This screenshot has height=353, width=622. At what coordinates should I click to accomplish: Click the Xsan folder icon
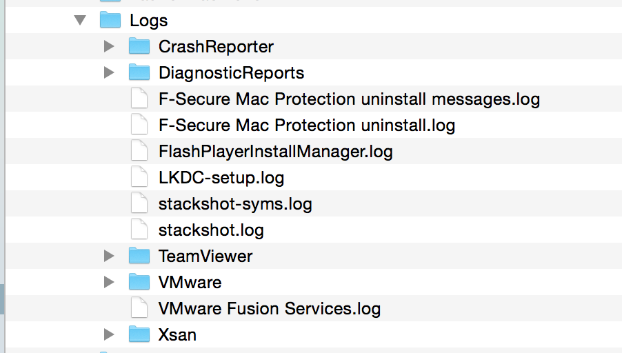coord(139,334)
